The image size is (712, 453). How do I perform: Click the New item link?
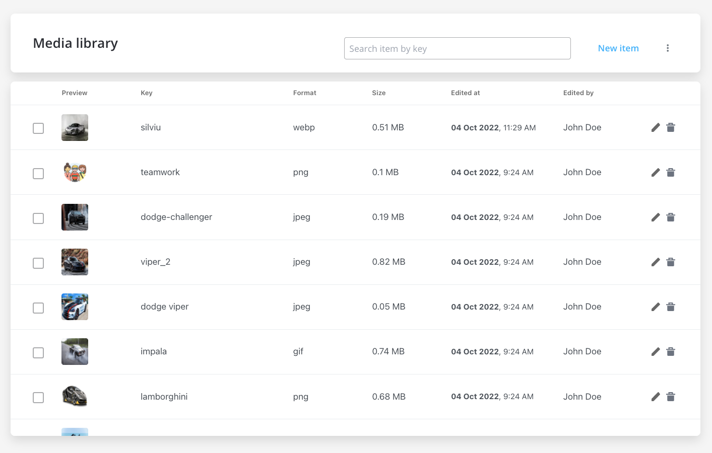(x=618, y=48)
